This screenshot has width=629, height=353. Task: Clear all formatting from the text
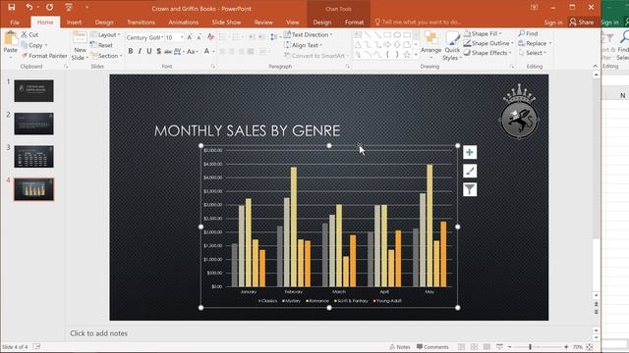[x=210, y=37]
